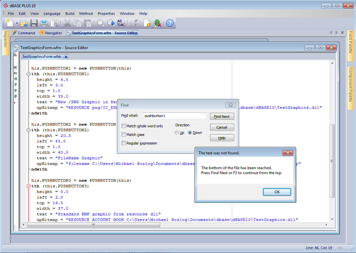Click the text = "FileName Graphic" line

coord(69,158)
